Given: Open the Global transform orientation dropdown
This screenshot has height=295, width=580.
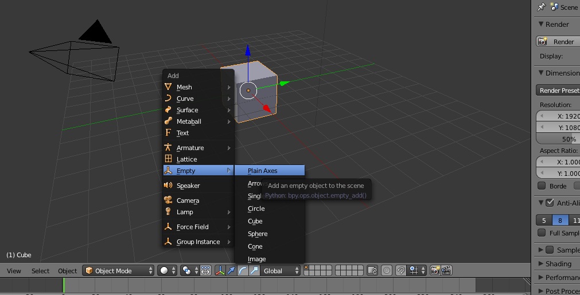Looking at the screenshot, I should pyautogui.click(x=281, y=270).
